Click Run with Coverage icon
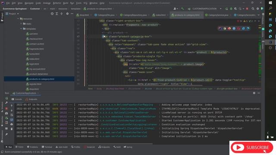The image size is (276, 155). point(235,9)
